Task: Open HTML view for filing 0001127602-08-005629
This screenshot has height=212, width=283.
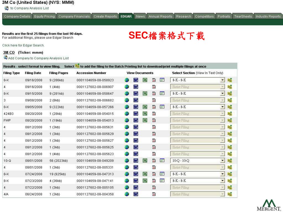Action: click(x=127, y=134)
